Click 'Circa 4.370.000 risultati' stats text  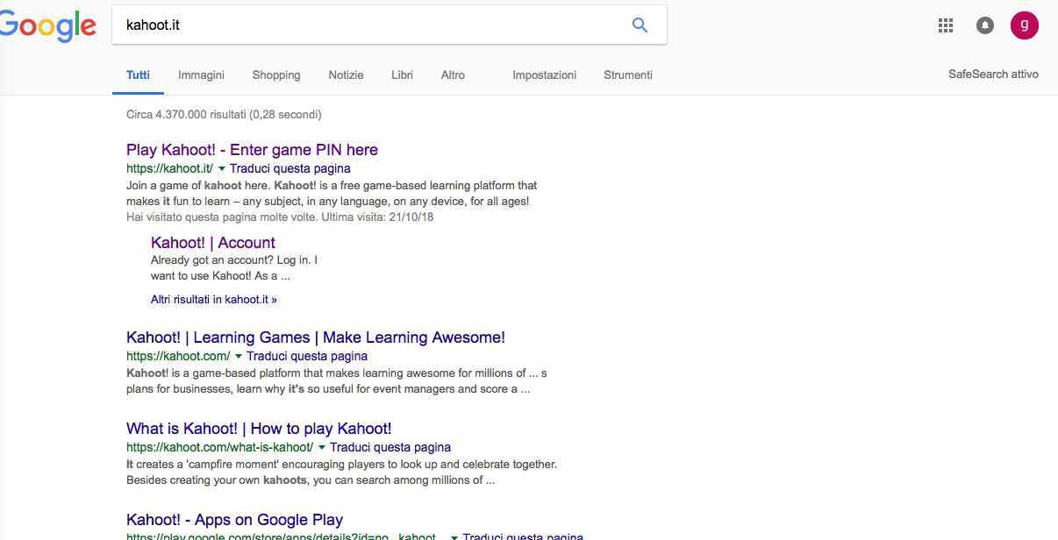tap(224, 115)
